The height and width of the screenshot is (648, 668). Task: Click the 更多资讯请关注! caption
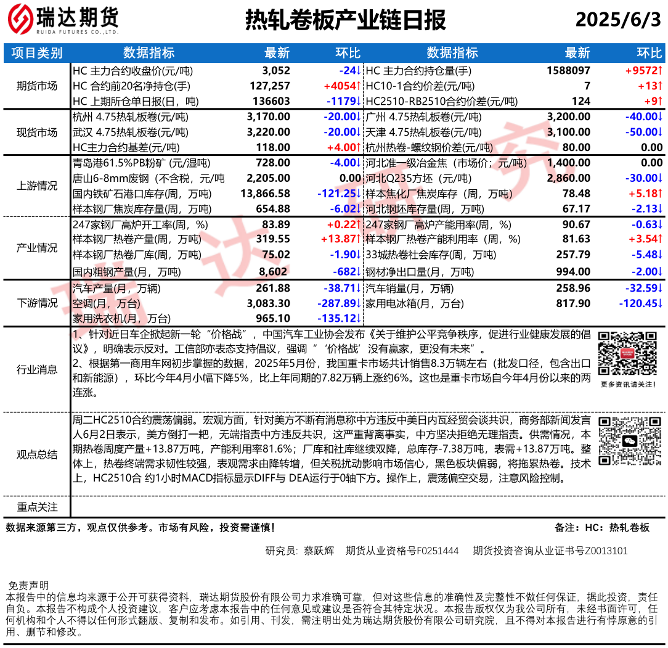629,385
